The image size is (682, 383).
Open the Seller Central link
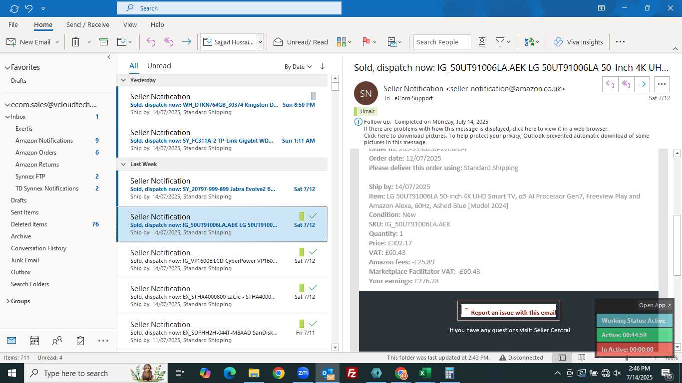pyautogui.click(x=552, y=330)
